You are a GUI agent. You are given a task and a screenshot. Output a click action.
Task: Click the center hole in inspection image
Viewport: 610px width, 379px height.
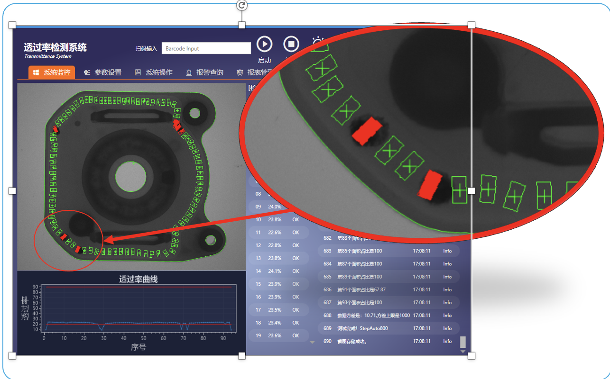[130, 176]
